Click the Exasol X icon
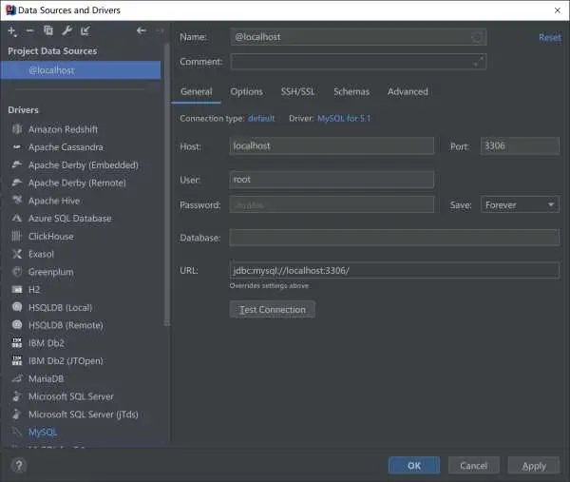Image resolution: width=570 pixels, height=482 pixels. [17, 254]
